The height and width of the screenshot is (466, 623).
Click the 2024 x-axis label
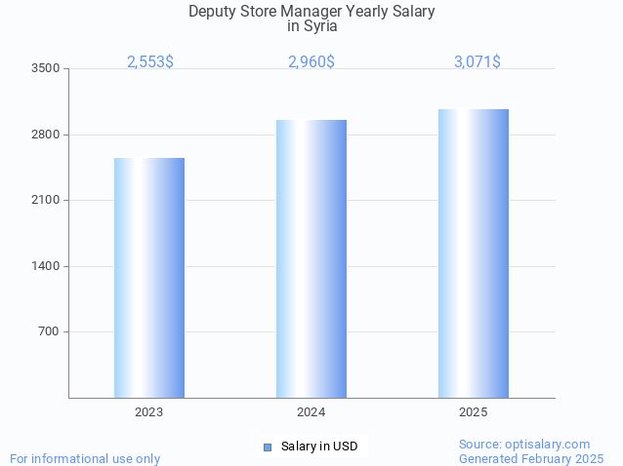[x=311, y=412]
